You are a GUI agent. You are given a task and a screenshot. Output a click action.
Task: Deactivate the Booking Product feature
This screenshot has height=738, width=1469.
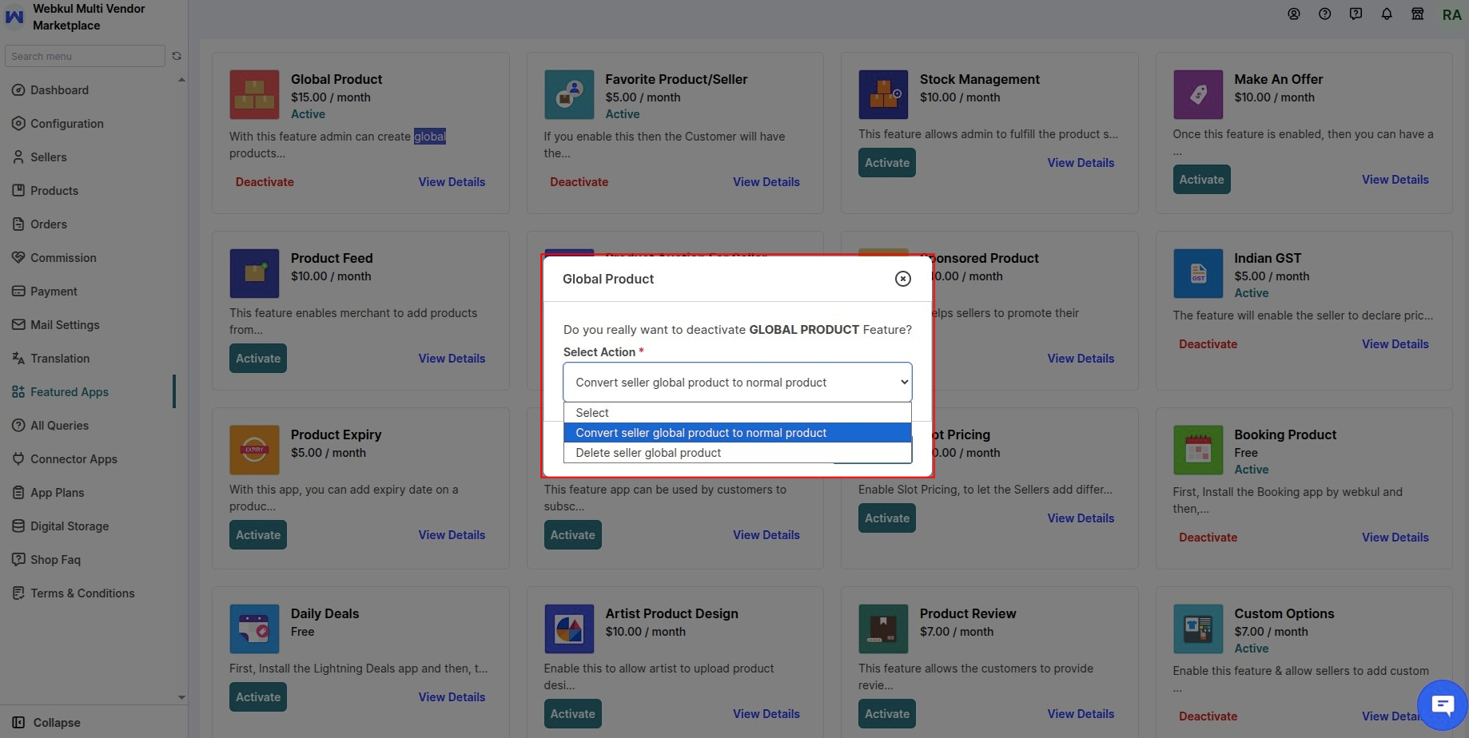(1208, 538)
